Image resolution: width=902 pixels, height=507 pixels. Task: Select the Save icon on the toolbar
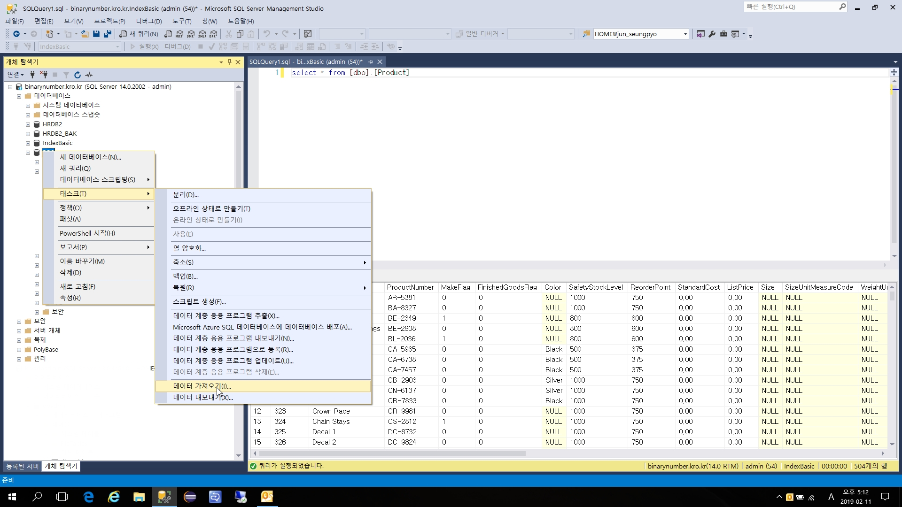96,33
